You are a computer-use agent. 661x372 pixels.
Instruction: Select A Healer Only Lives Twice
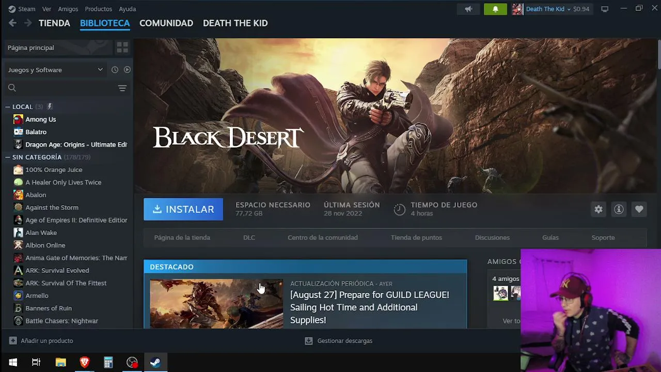64,182
